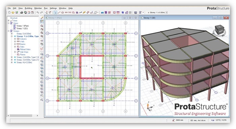236x129 pixels.
Task: Select Storey: 1 (Plan) view in tree
Action: (23, 26)
